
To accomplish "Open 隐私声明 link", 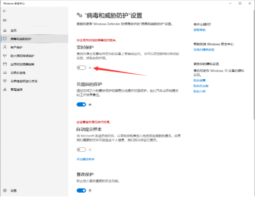I will (x=199, y=91).
